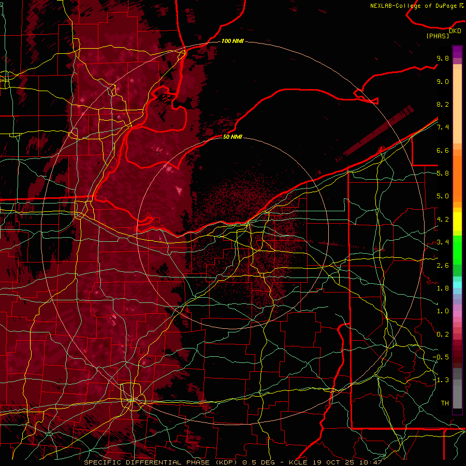Click the Specific Differential Phase (KDP) caption
466x466 pixels.
coord(162,462)
